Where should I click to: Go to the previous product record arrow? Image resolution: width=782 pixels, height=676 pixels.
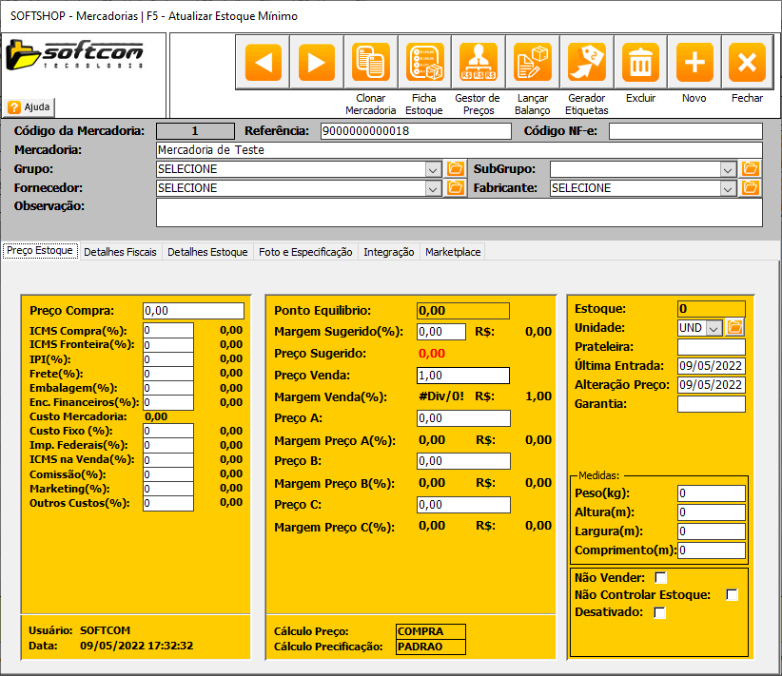click(262, 63)
